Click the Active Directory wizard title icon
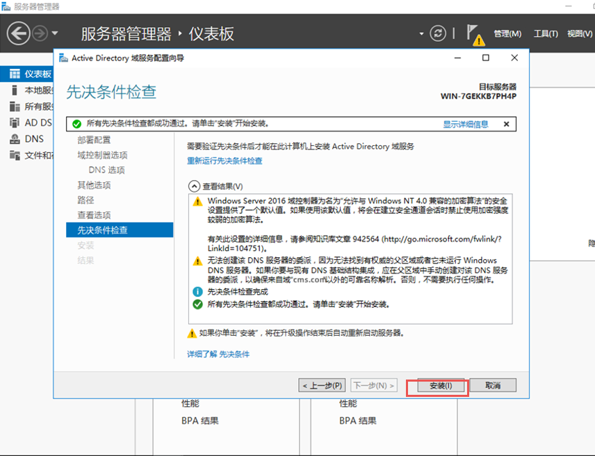The width and height of the screenshot is (595, 456). click(x=63, y=58)
